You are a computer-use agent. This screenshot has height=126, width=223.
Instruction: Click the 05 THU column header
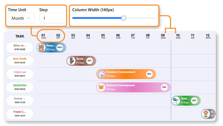click(x=103, y=36)
